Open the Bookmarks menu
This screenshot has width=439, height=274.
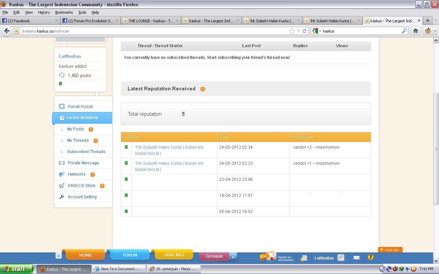click(x=64, y=12)
